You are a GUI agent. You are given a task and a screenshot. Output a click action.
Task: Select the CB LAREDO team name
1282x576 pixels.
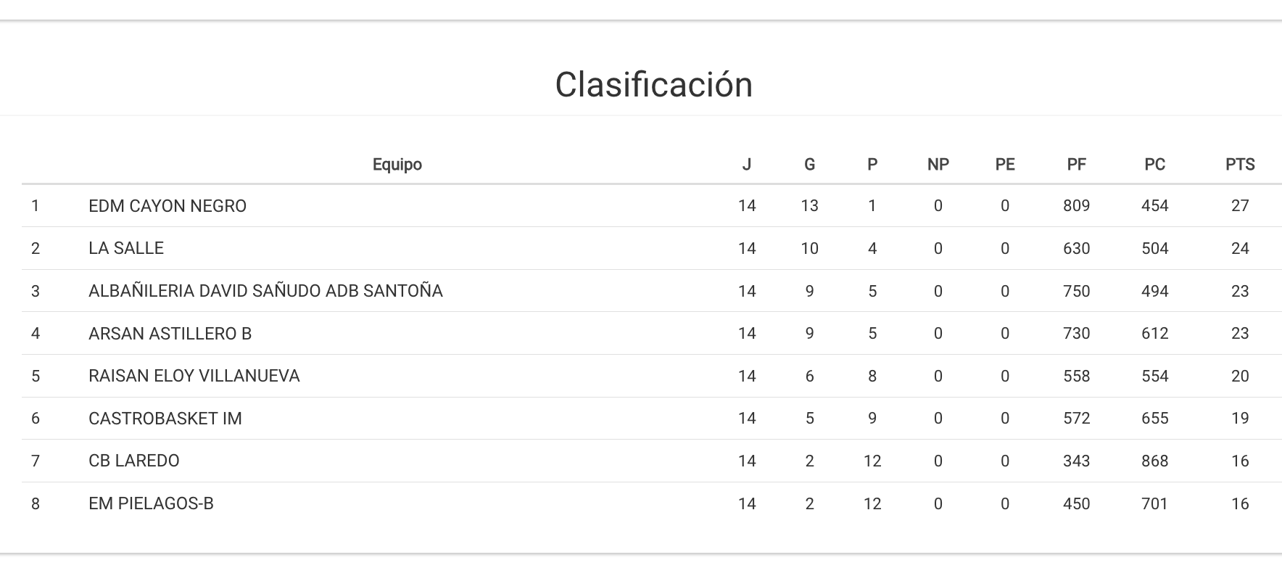pyautogui.click(x=133, y=461)
